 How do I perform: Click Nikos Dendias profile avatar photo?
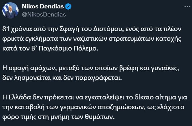[x=10, y=10]
